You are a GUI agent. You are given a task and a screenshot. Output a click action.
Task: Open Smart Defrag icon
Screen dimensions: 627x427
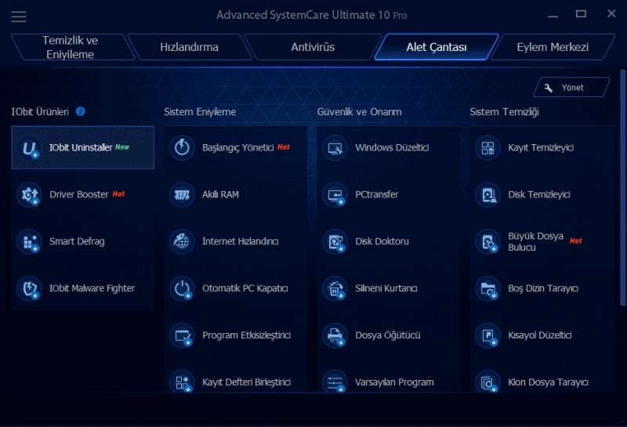pyautogui.click(x=29, y=241)
